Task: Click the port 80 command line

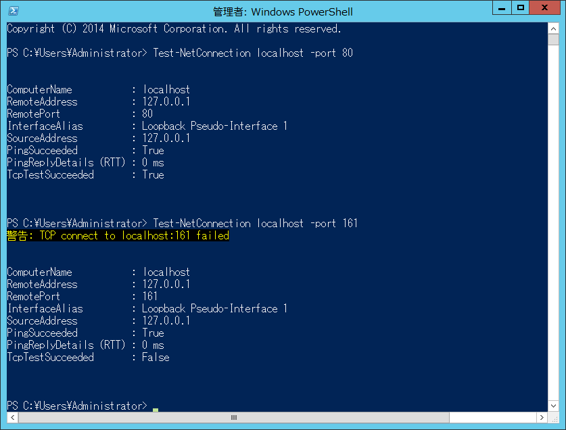Action: [180, 53]
